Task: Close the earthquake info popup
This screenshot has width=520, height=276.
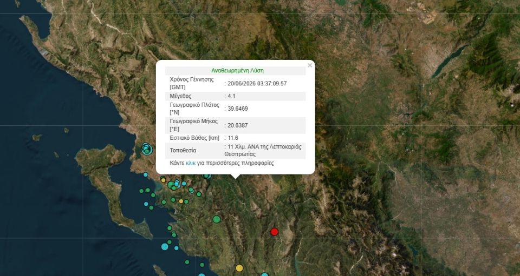Action: [310, 65]
